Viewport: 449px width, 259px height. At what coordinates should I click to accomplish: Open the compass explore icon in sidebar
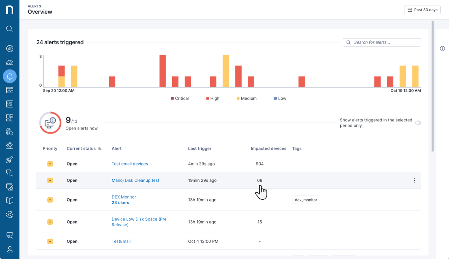point(9,49)
